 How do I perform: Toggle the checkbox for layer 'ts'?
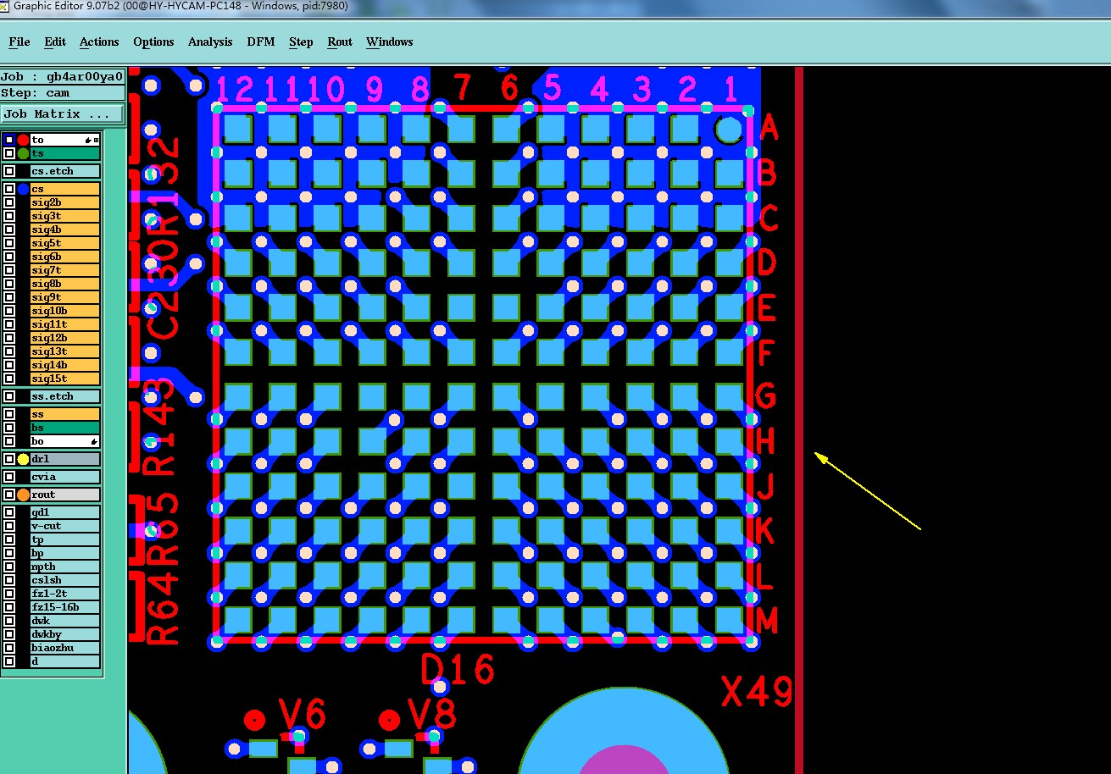pyautogui.click(x=9, y=153)
